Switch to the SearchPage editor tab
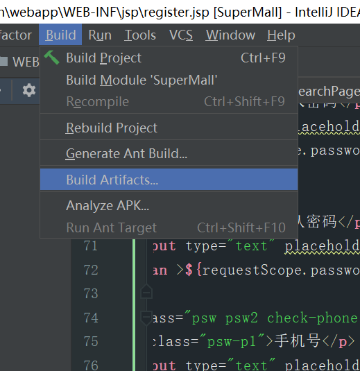The image size is (360, 371). pos(329,92)
